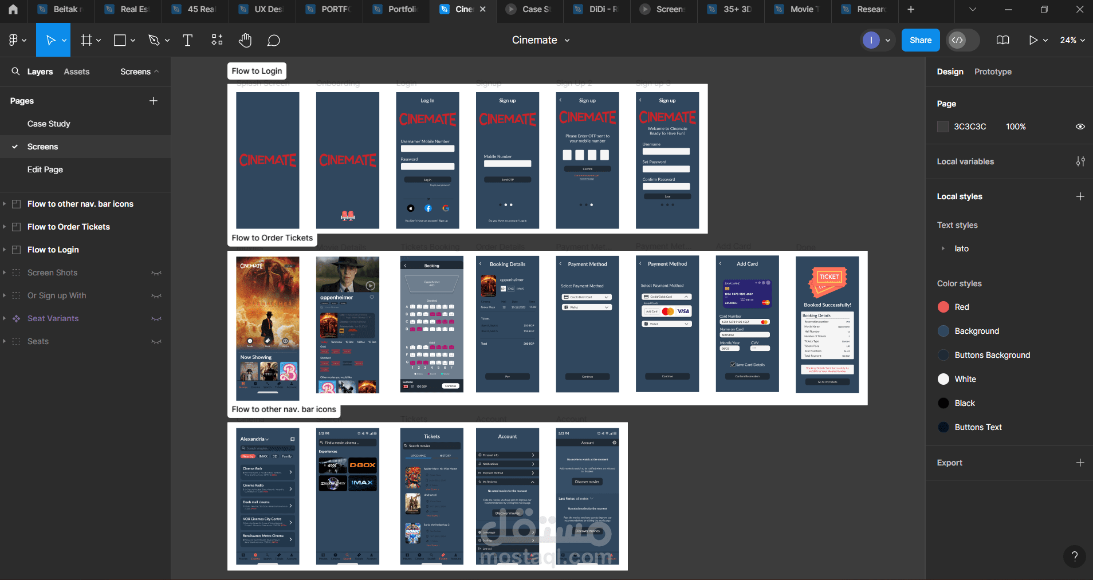Screen dimensions: 1093x580
Task: Open the Move tool dropdown arrow
Action: pos(64,40)
